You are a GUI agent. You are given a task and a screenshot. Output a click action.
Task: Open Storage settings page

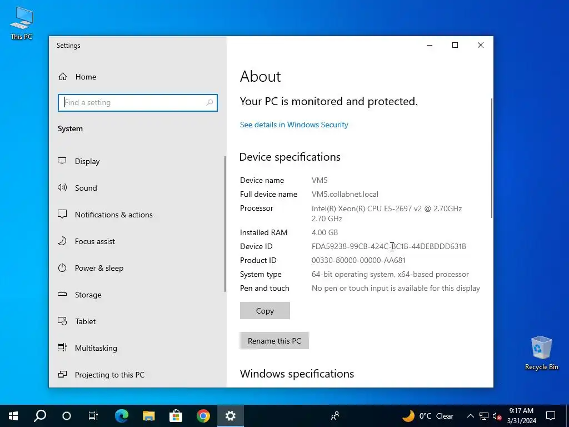pos(137,295)
